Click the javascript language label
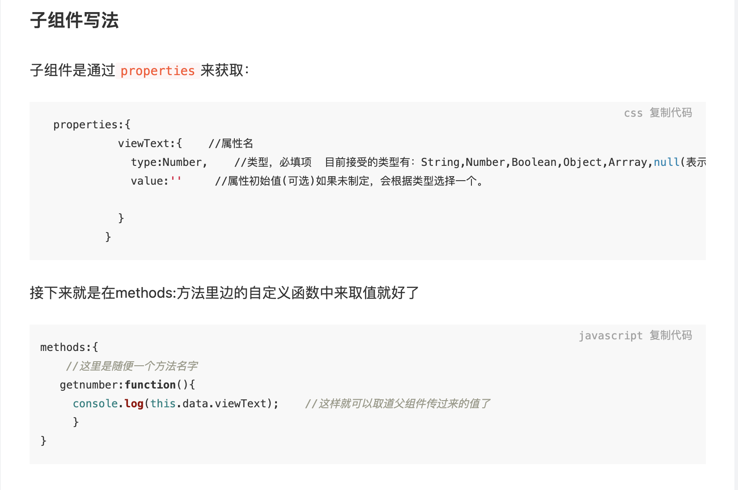738x490 pixels. point(611,336)
